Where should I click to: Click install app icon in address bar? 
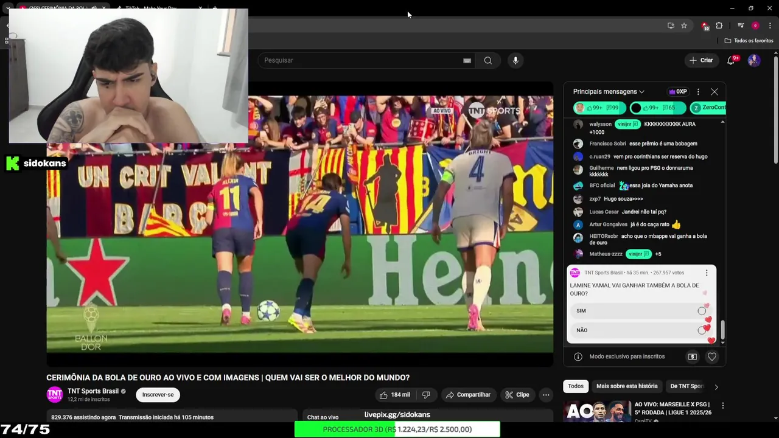[x=671, y=26]
